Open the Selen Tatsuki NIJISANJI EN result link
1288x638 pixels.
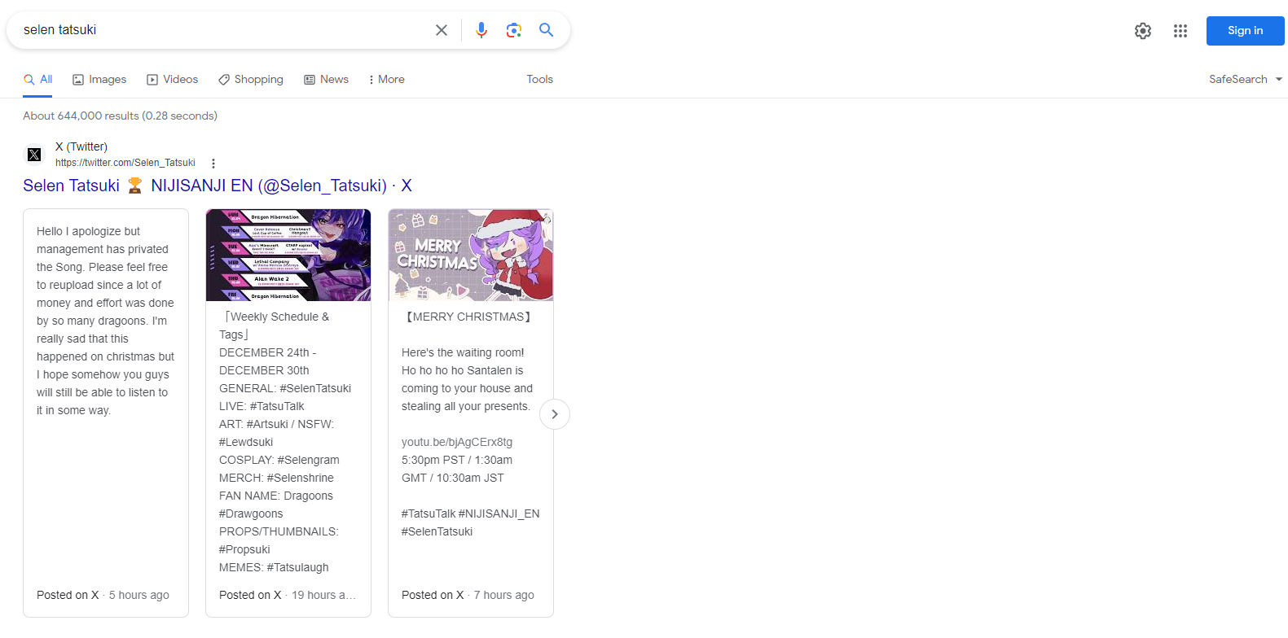tap(217, 186)
